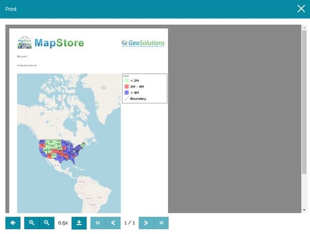This screenshot has width=310, height=234.
Task: Click the red '2M - 4M' legend swatch
Action: 126,87
